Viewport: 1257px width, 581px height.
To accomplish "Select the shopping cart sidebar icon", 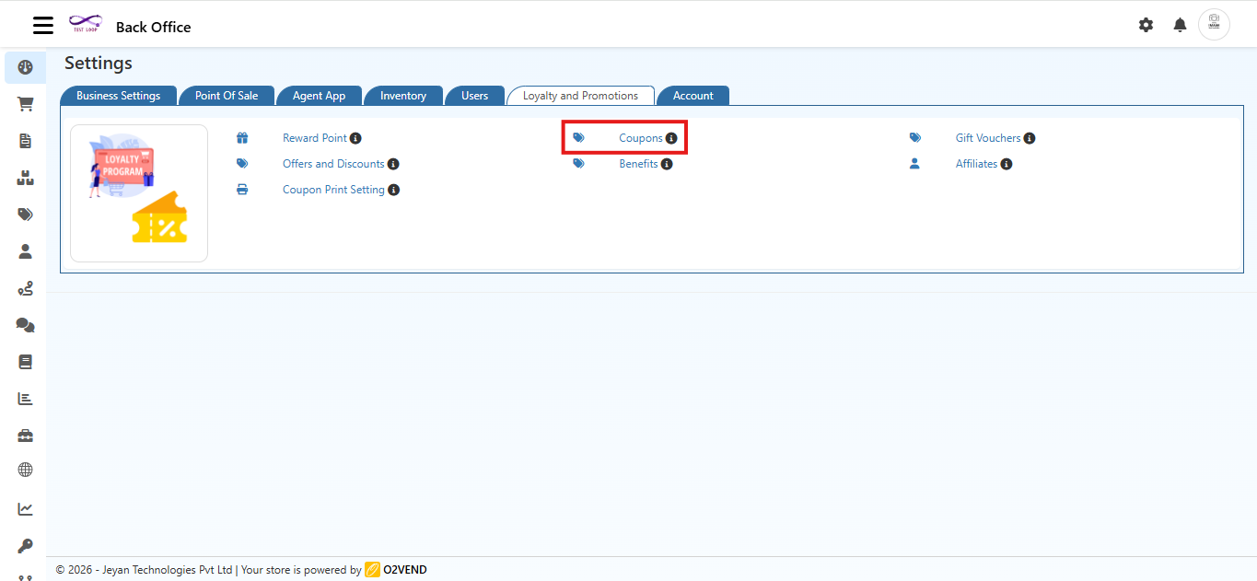I will point(24,104).
